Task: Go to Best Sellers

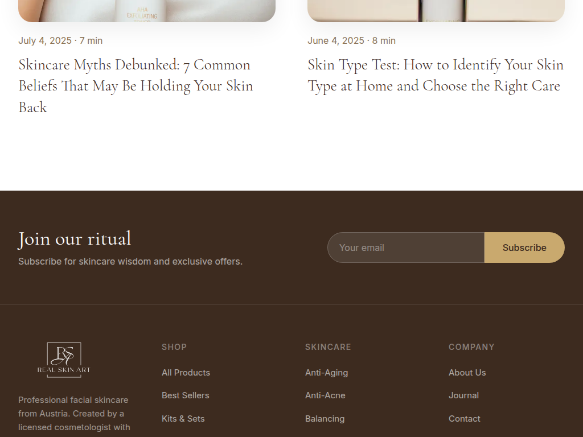Action: (186, 395)
